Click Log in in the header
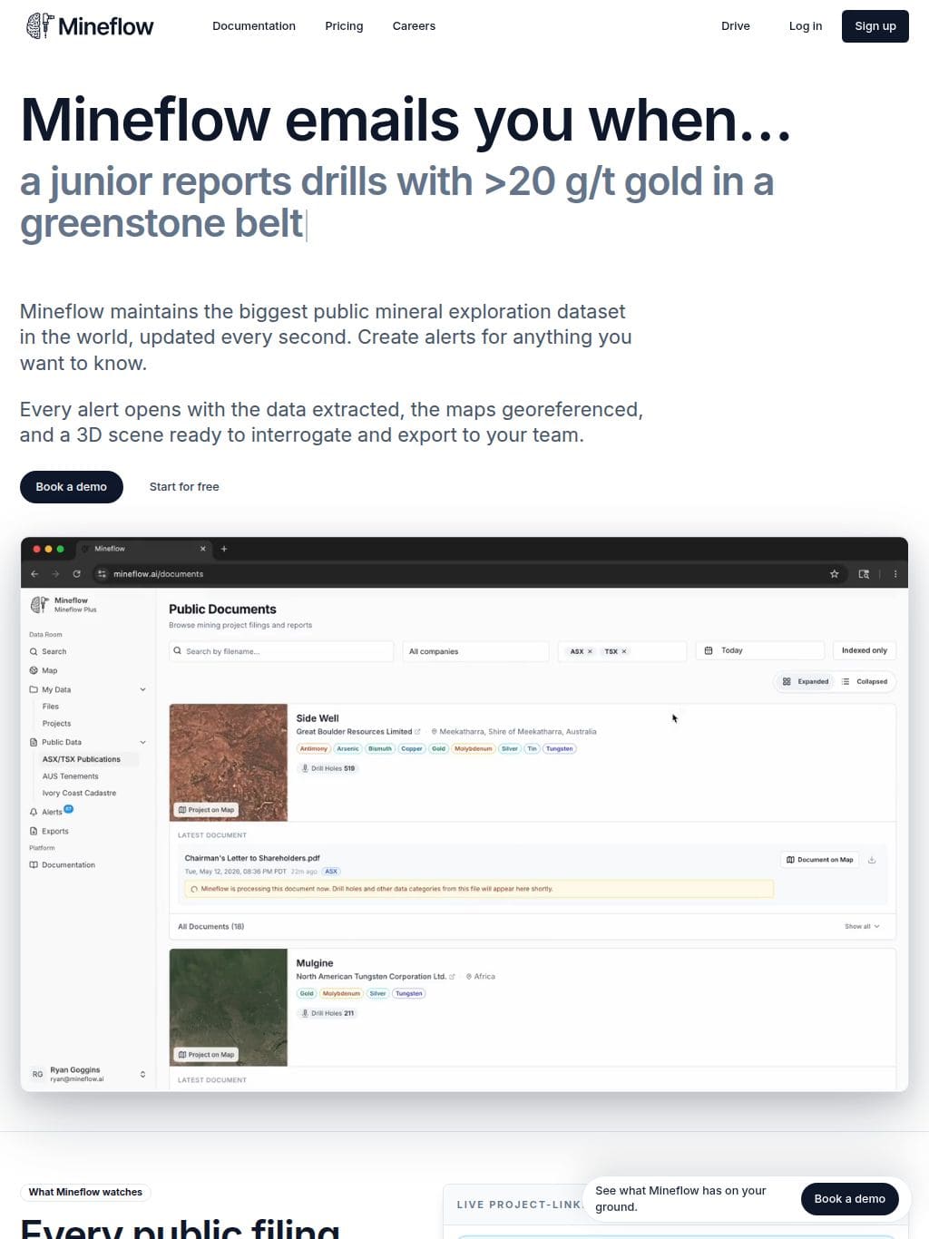Screen dimensions: 929x1239 (x=806, y=26)
